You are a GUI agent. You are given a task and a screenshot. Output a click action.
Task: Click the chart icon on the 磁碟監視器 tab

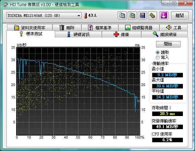[128, 28]
